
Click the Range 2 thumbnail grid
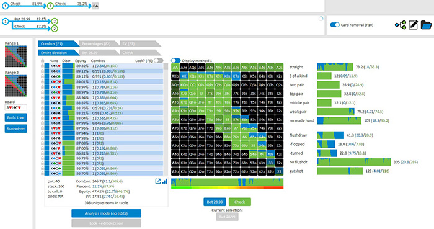pyautogui.click(x=15, y=86)
